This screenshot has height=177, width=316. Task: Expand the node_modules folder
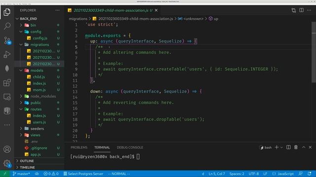point(39,96)
